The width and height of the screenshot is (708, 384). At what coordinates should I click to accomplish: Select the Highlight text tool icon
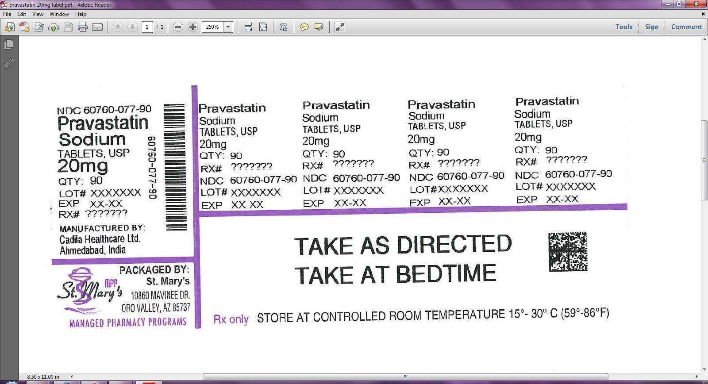[x=319, y=27]
